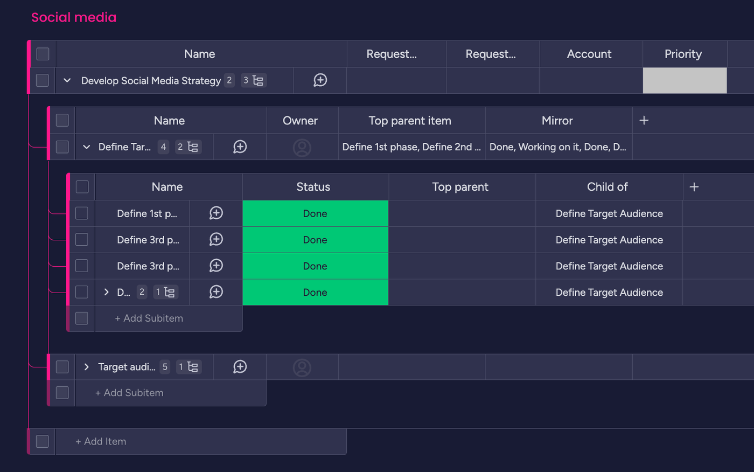Click the Priority column header
Image resolution: width=754 pixels, height=472 pixels.
coord(683,54)
